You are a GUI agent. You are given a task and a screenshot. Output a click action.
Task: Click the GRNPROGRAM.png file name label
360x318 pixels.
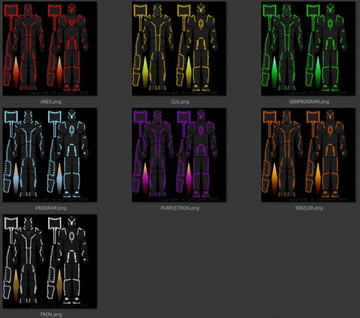309,101
